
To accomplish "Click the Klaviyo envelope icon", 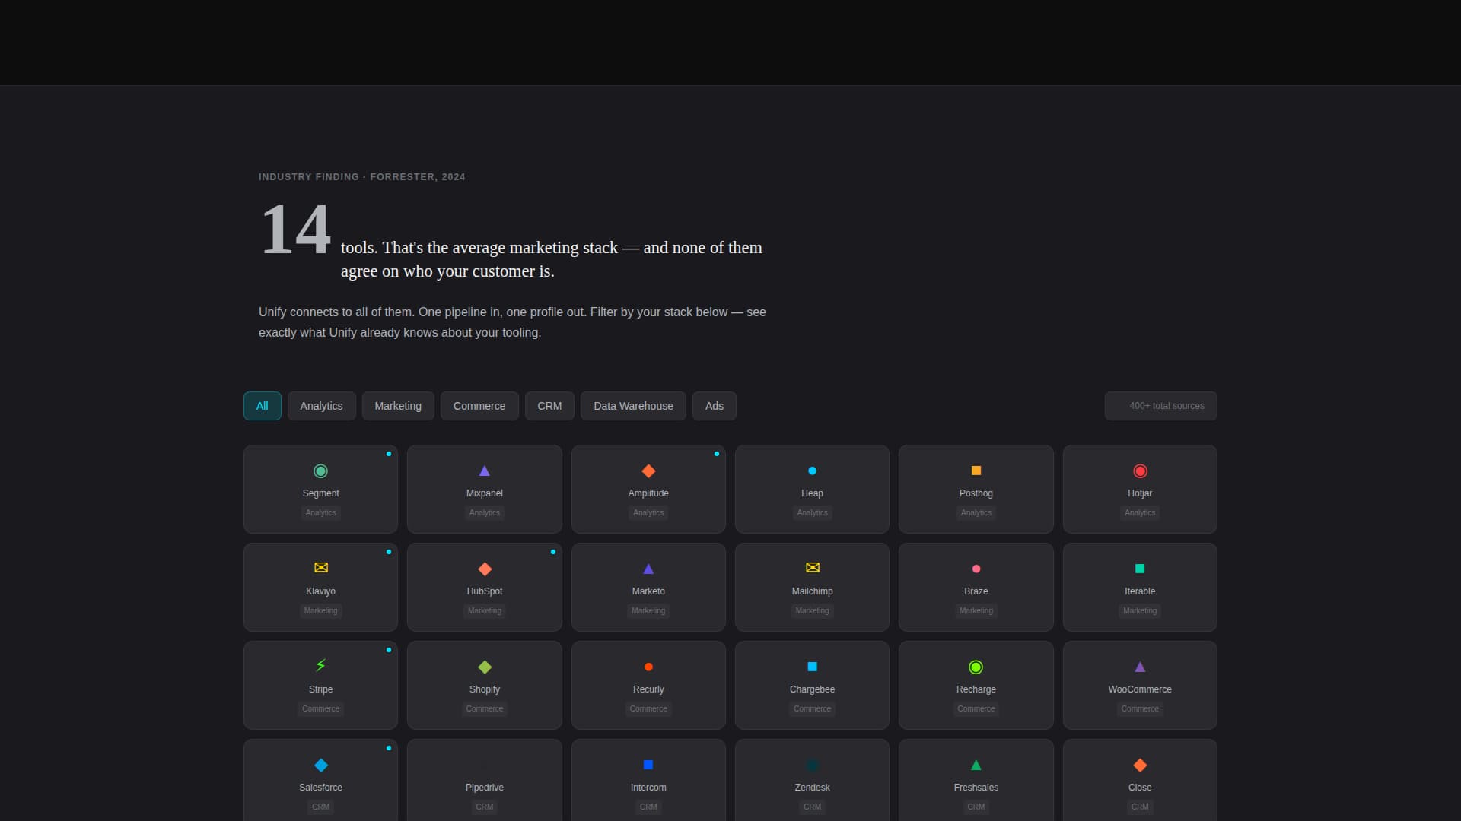I will pos(321,568).
